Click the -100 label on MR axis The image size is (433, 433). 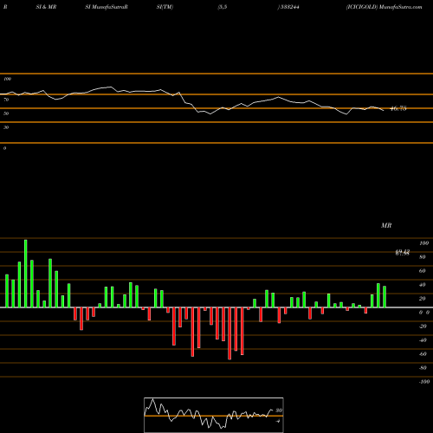[423, 382]
